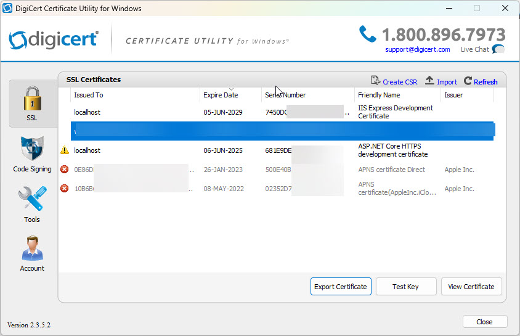Click the Import upload arrow icon
The image size is (520, 336).
pos(429,80)
